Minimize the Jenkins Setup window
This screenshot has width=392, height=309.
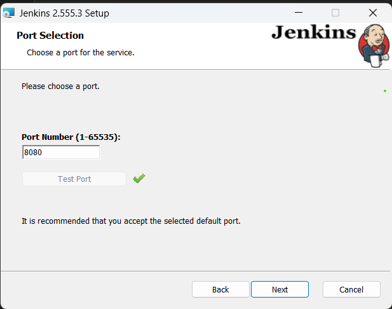(299, 13)
